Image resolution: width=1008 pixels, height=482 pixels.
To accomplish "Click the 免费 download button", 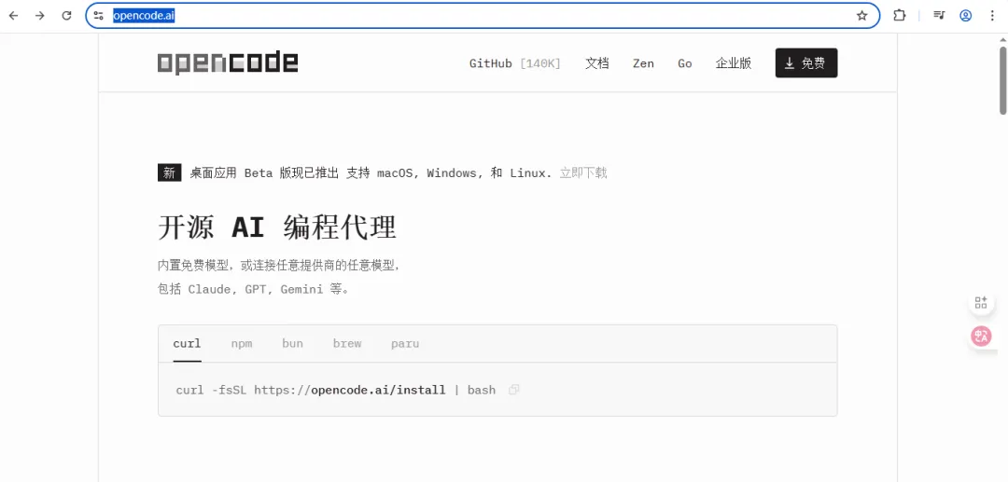I will tap(806, 62).
